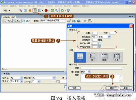This screenshot has height=100, width=136.
Task: Select the mhtable.htm document tab
Action: 9,17
